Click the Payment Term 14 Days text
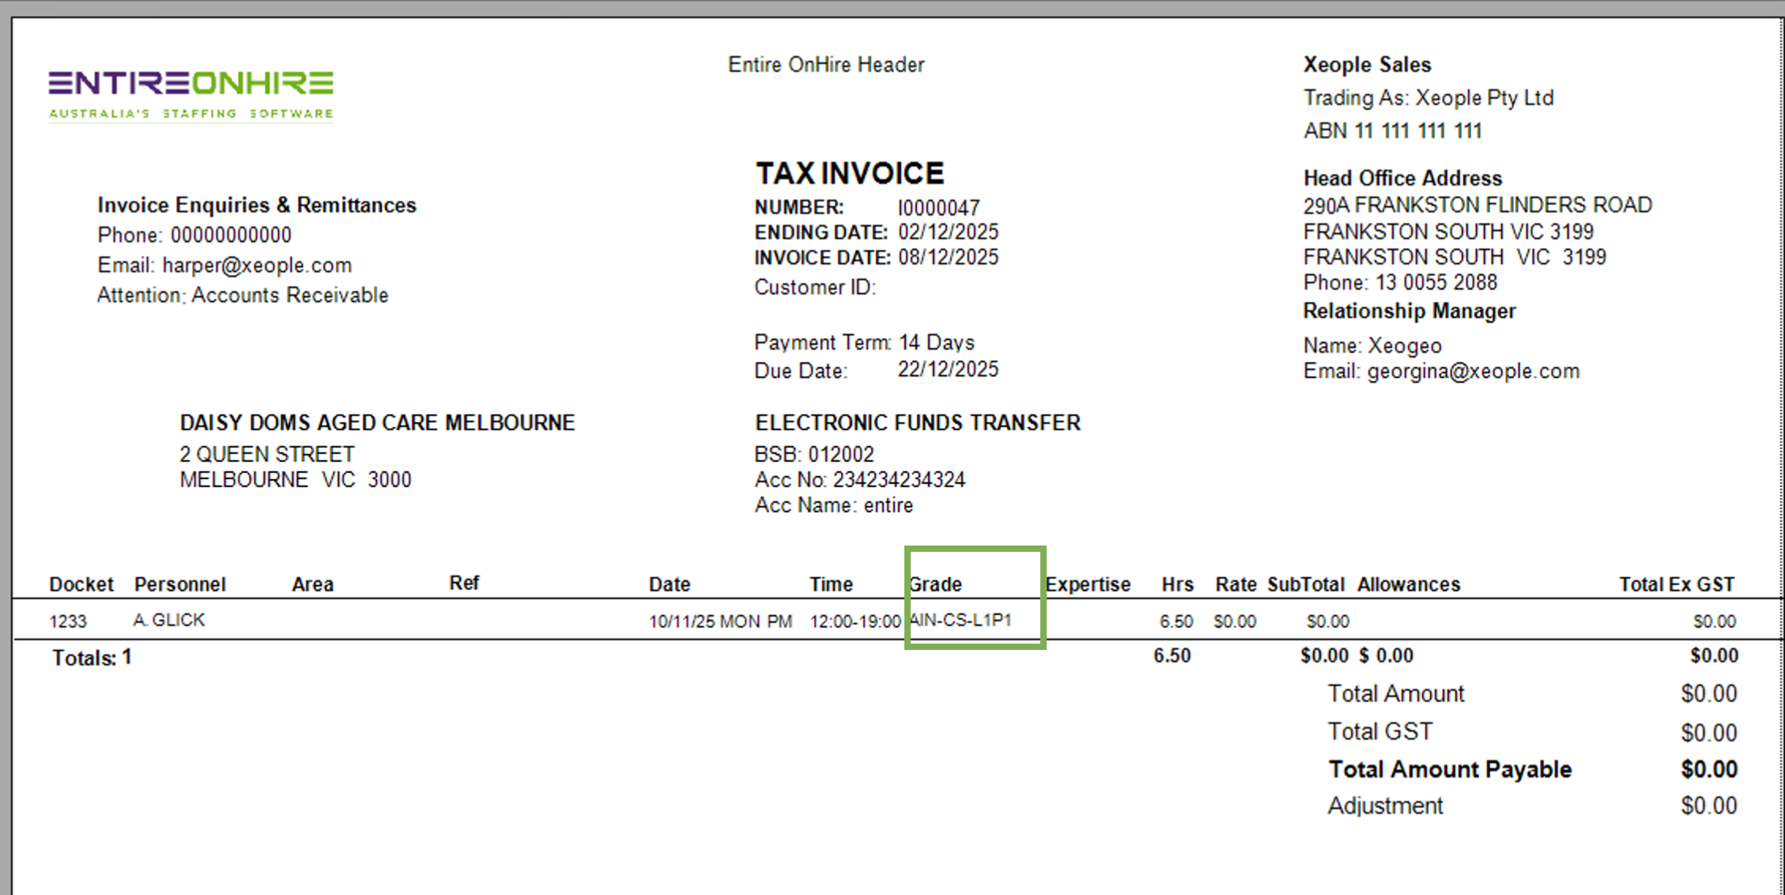The image size is (1785, 895). [936, 342]
